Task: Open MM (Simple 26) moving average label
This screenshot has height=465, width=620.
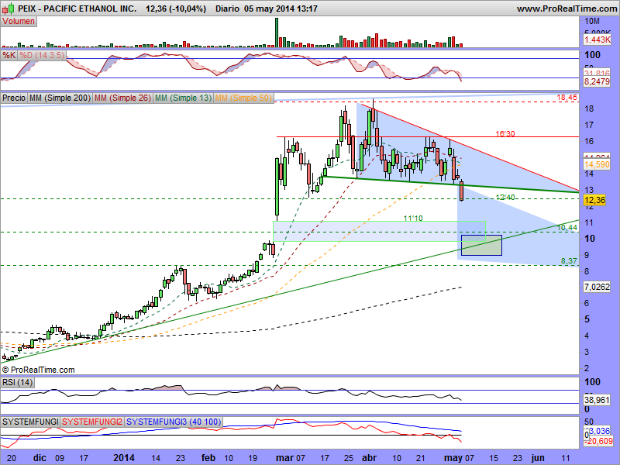Action: pyautogui.click(x=122, y=98)
